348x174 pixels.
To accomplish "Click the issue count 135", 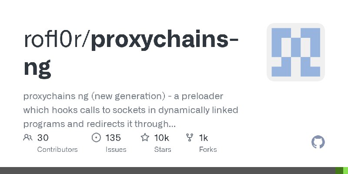I will (x=113, y=138).
